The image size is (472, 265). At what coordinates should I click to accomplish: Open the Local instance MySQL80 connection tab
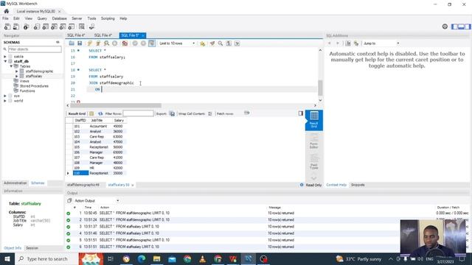(x=36, y=11)
